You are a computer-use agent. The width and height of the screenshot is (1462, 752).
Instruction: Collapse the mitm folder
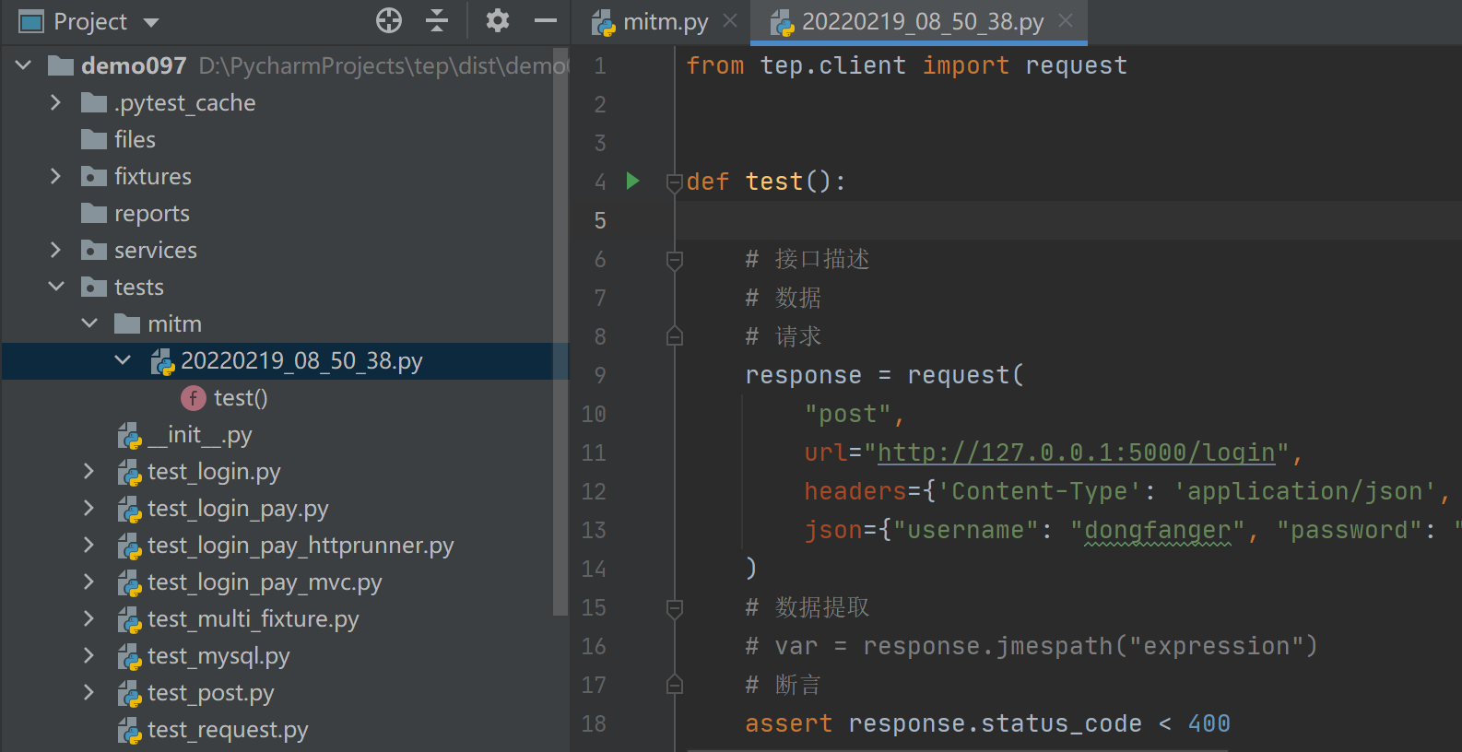pyautogui.click(x=89, y=323)
